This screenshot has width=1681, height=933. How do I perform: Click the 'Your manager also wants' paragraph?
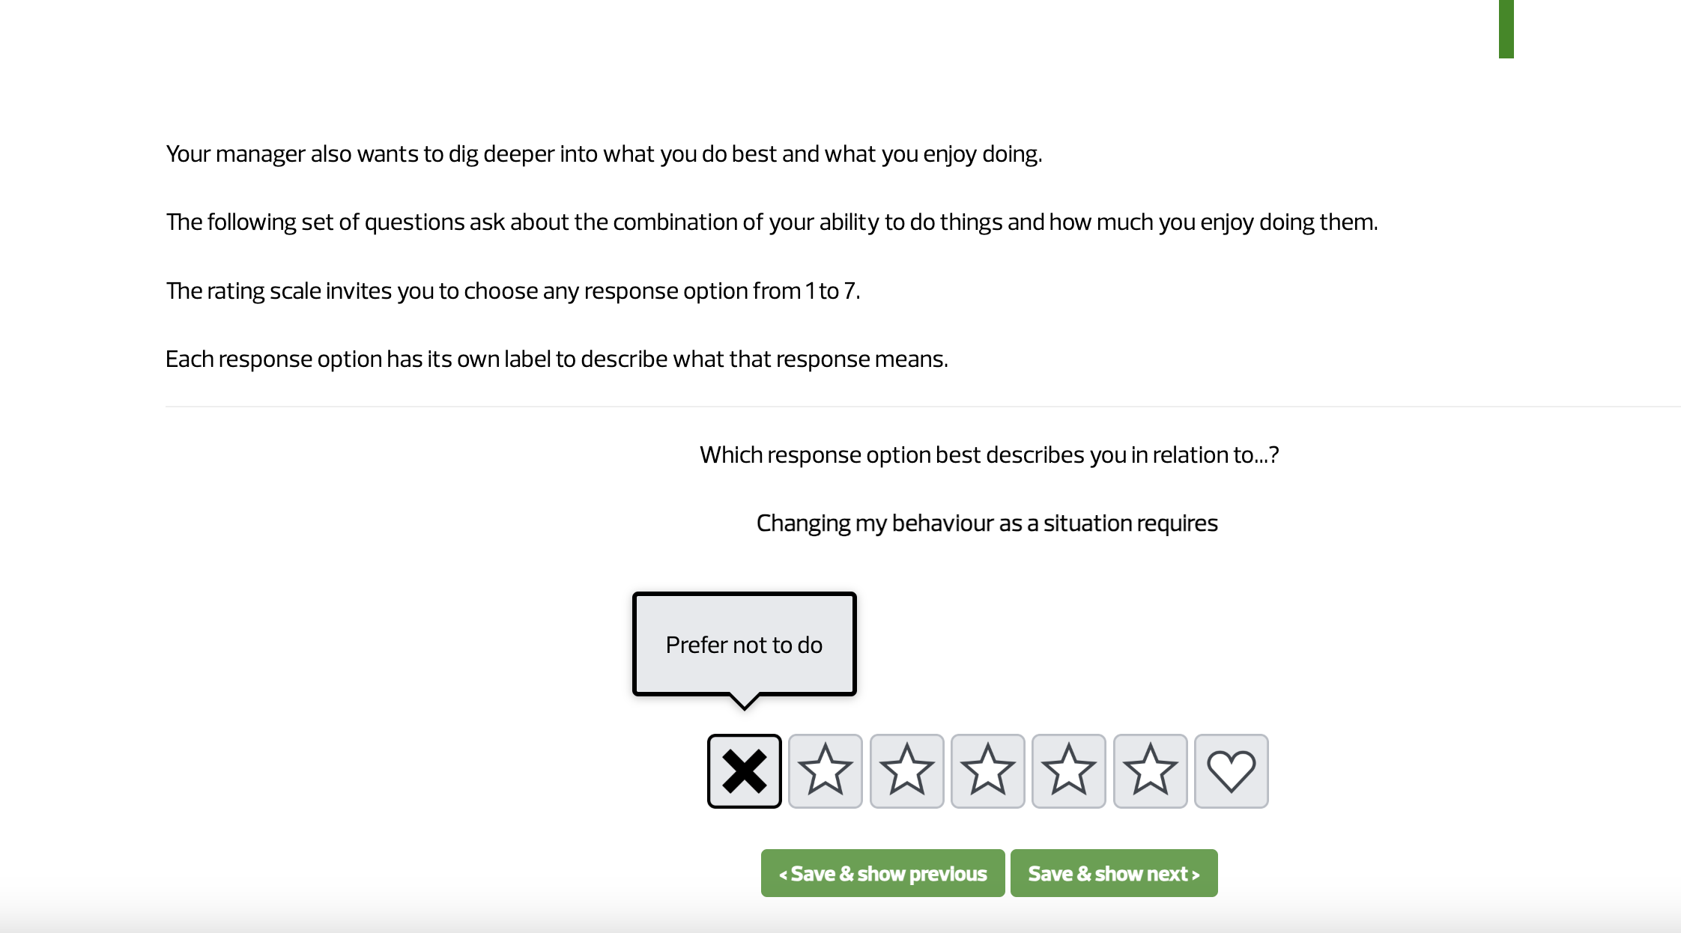pos(604,154)
